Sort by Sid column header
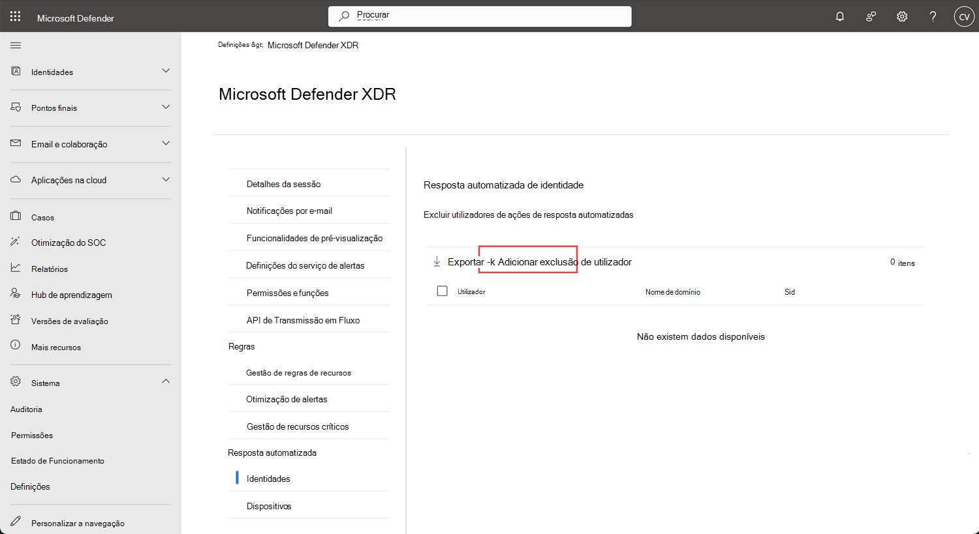Viewport: 979px width, 534px height. 790,292
